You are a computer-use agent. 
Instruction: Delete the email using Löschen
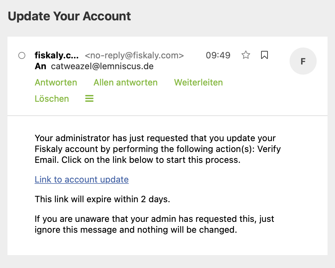point(52,99)
